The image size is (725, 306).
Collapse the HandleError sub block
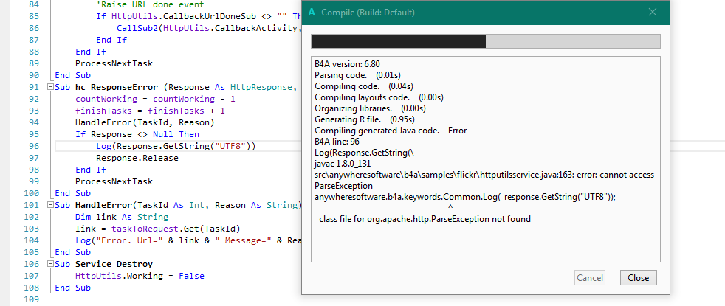tap(49, 205)
